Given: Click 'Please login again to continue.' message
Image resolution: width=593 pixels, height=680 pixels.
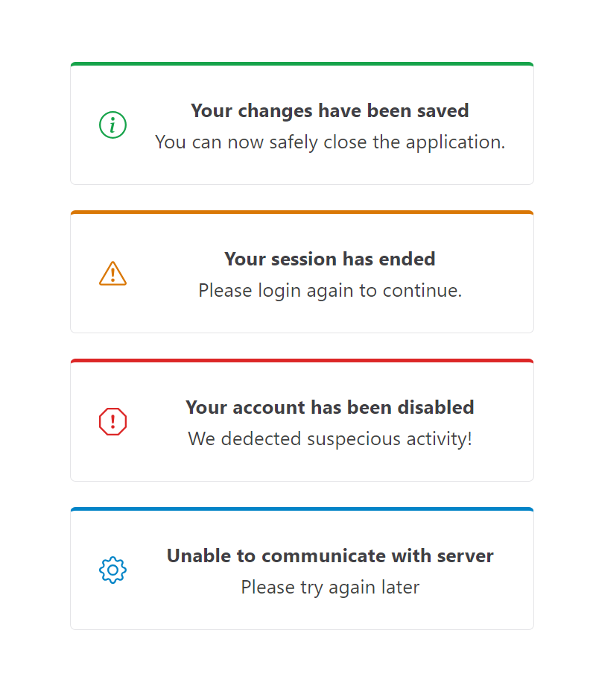Looking at the screenshot, I should [330, 291].
